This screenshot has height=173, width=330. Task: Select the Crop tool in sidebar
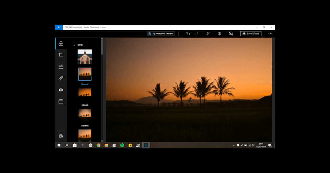pos(61,55)
